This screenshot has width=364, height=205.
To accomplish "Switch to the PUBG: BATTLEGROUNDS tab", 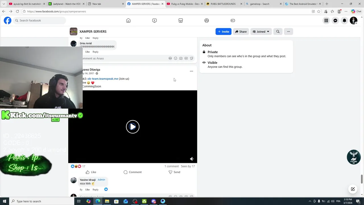I will pyautogui.click(x=224, y=4).
